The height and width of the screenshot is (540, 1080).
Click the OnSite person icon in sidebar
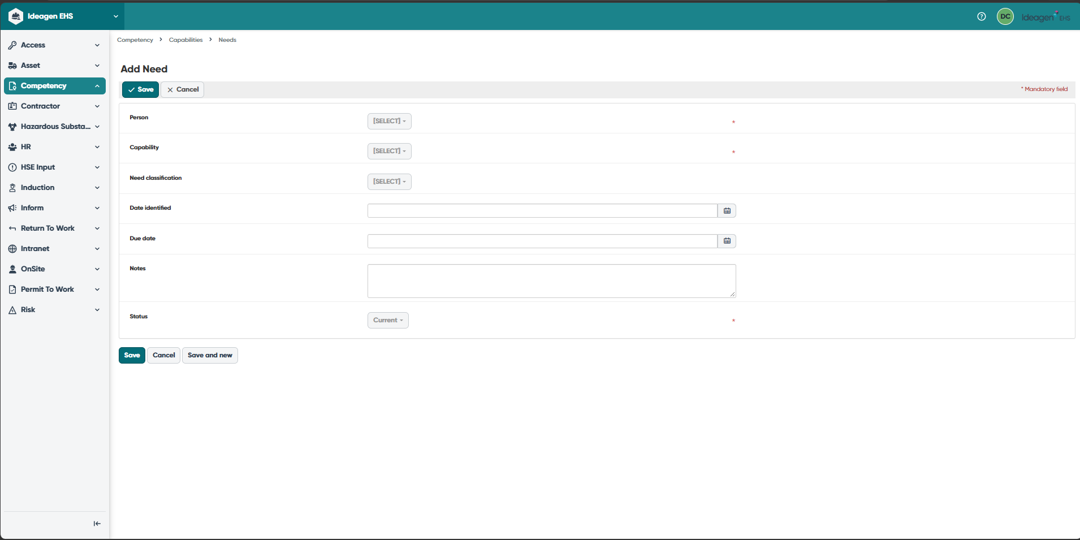tap(12, 269)
